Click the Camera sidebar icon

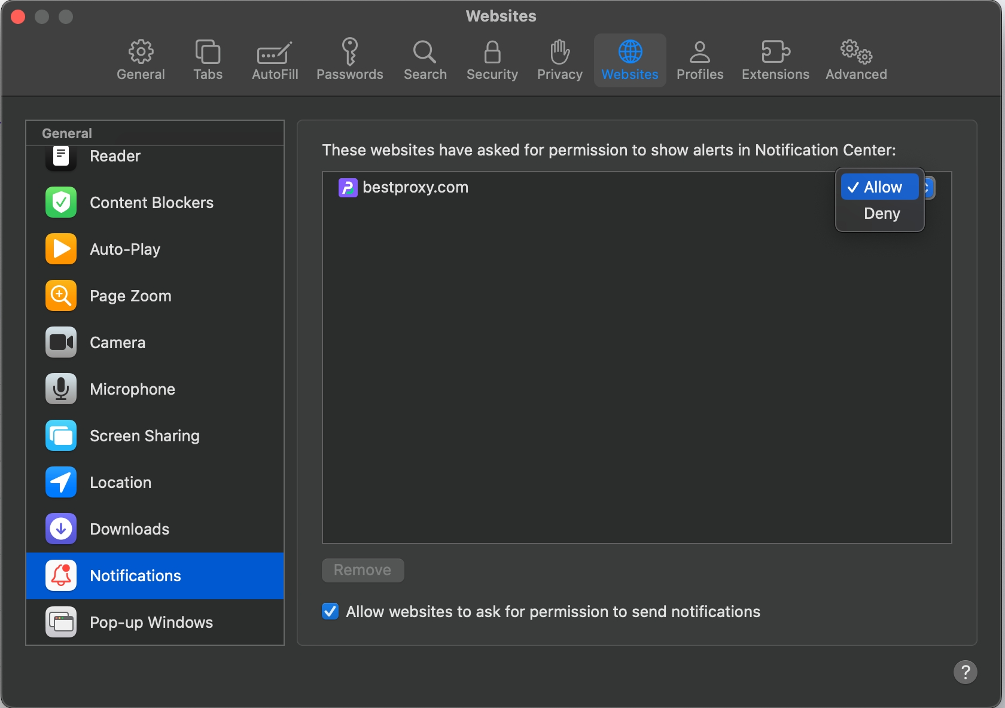[x=61, y=343]
